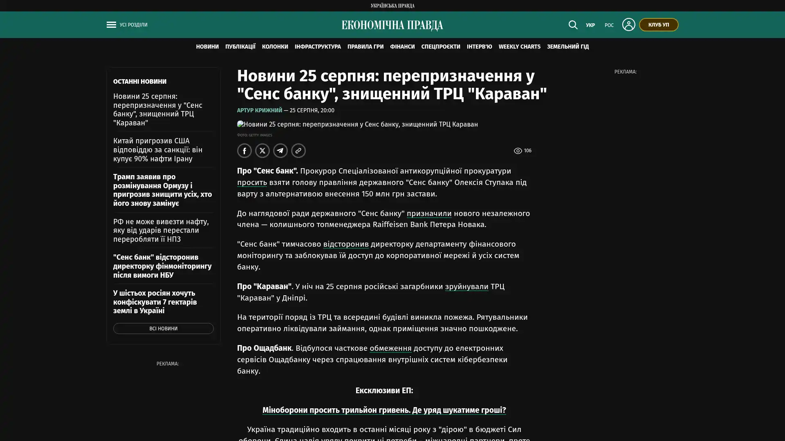Click the Економічна правда logo

coord(392,25)
